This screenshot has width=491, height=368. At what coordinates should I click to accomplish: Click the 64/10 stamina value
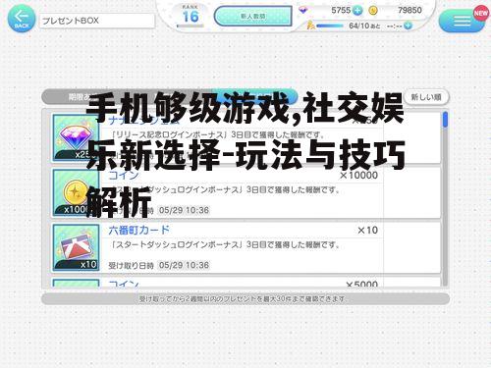359,26
